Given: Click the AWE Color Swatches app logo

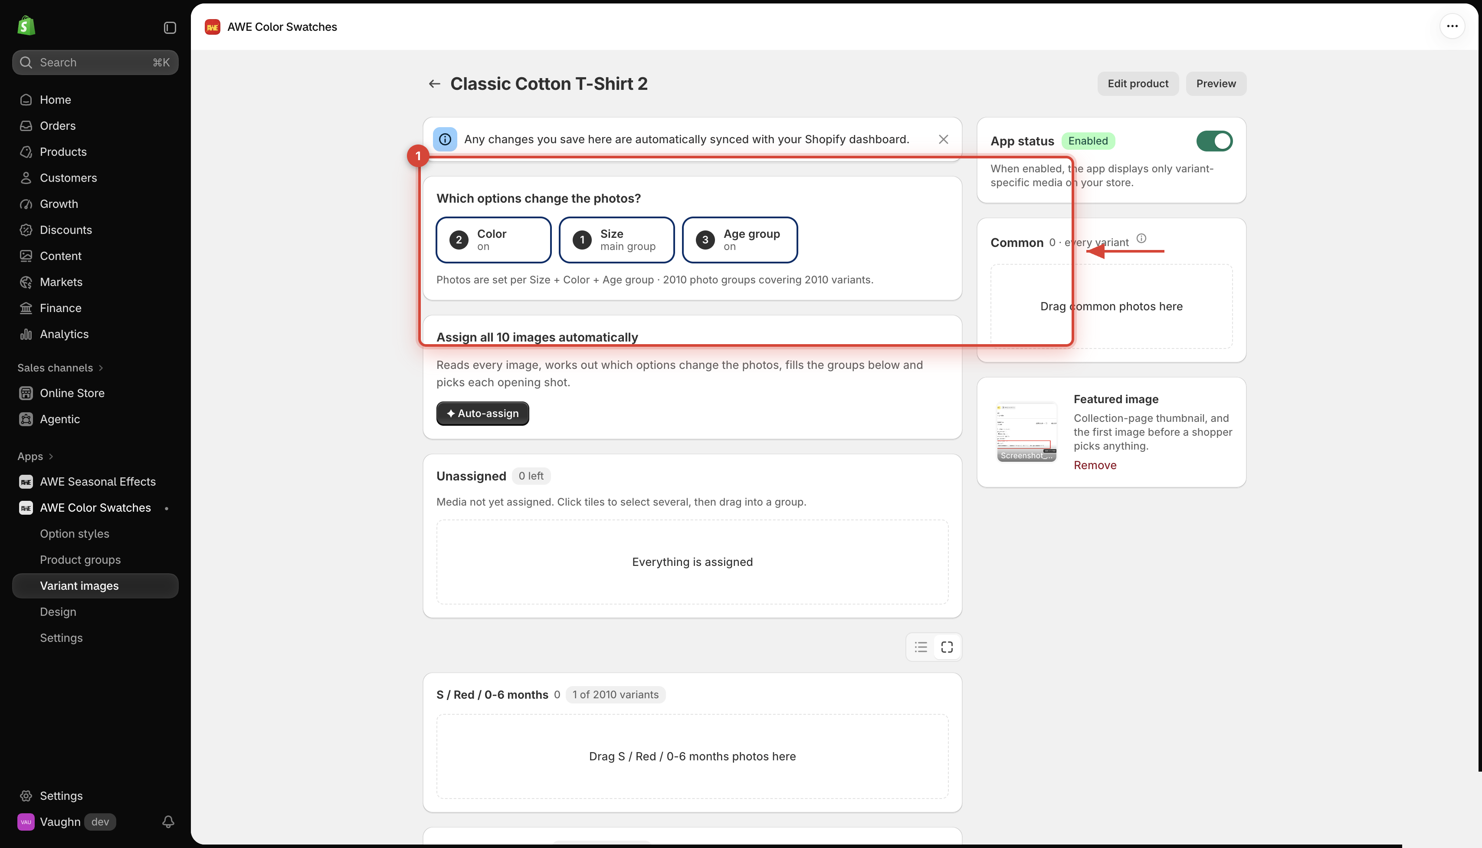Looking at the screenshot, I should tap(213, 27).
